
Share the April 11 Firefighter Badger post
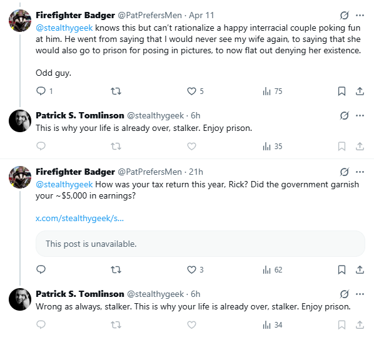[x=360, y=91]
